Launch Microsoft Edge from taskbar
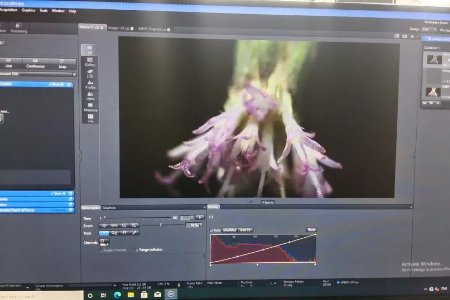 coord(117,295)
